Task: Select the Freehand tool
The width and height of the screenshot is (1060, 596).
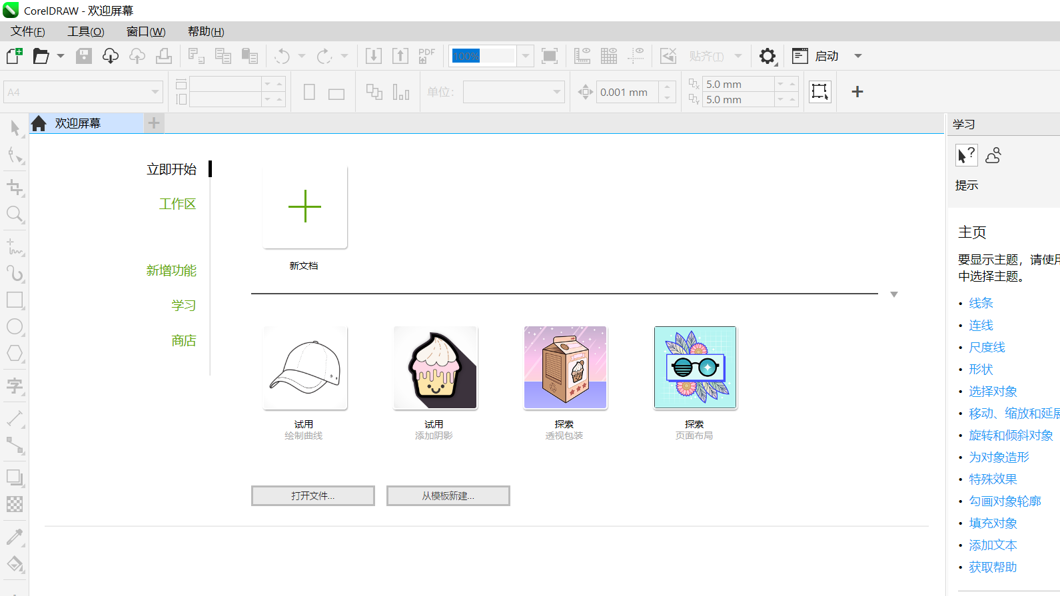Action: [x=15, y=247]
